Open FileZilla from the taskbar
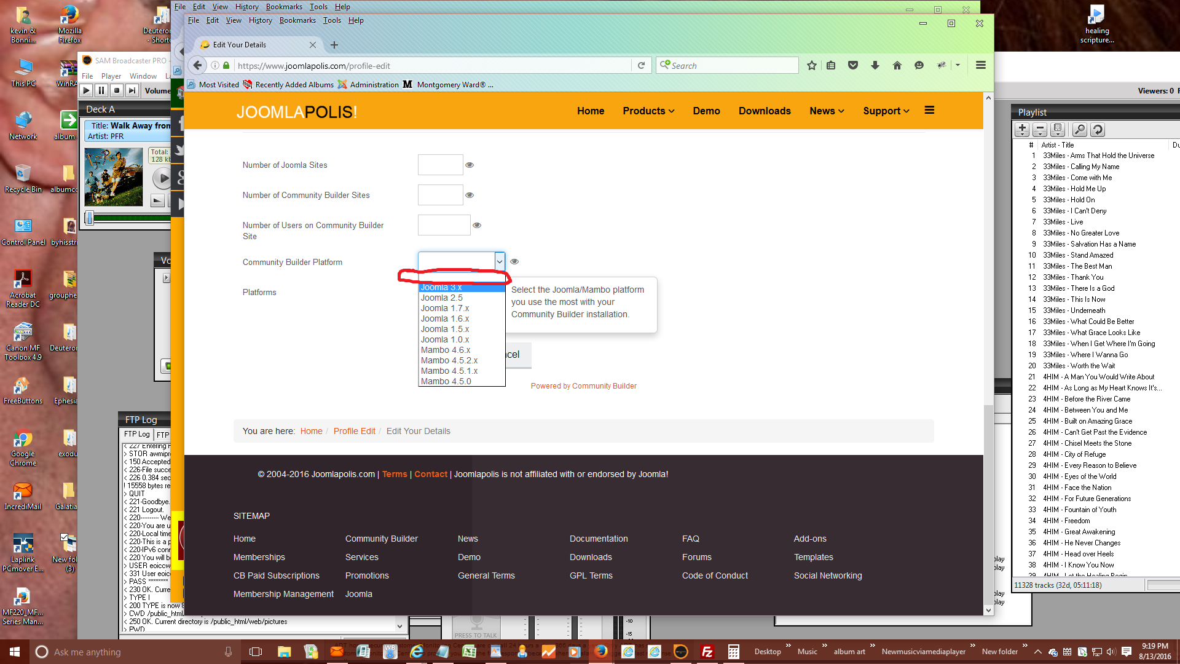Screen dimensions: 1180x664 click(707, 652)
